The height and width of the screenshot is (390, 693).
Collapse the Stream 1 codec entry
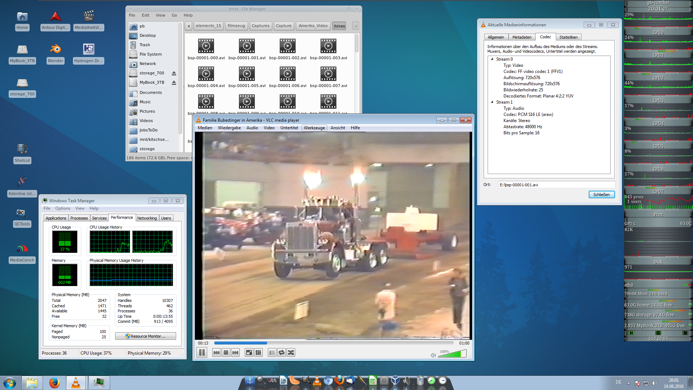(x=492, y=102)
